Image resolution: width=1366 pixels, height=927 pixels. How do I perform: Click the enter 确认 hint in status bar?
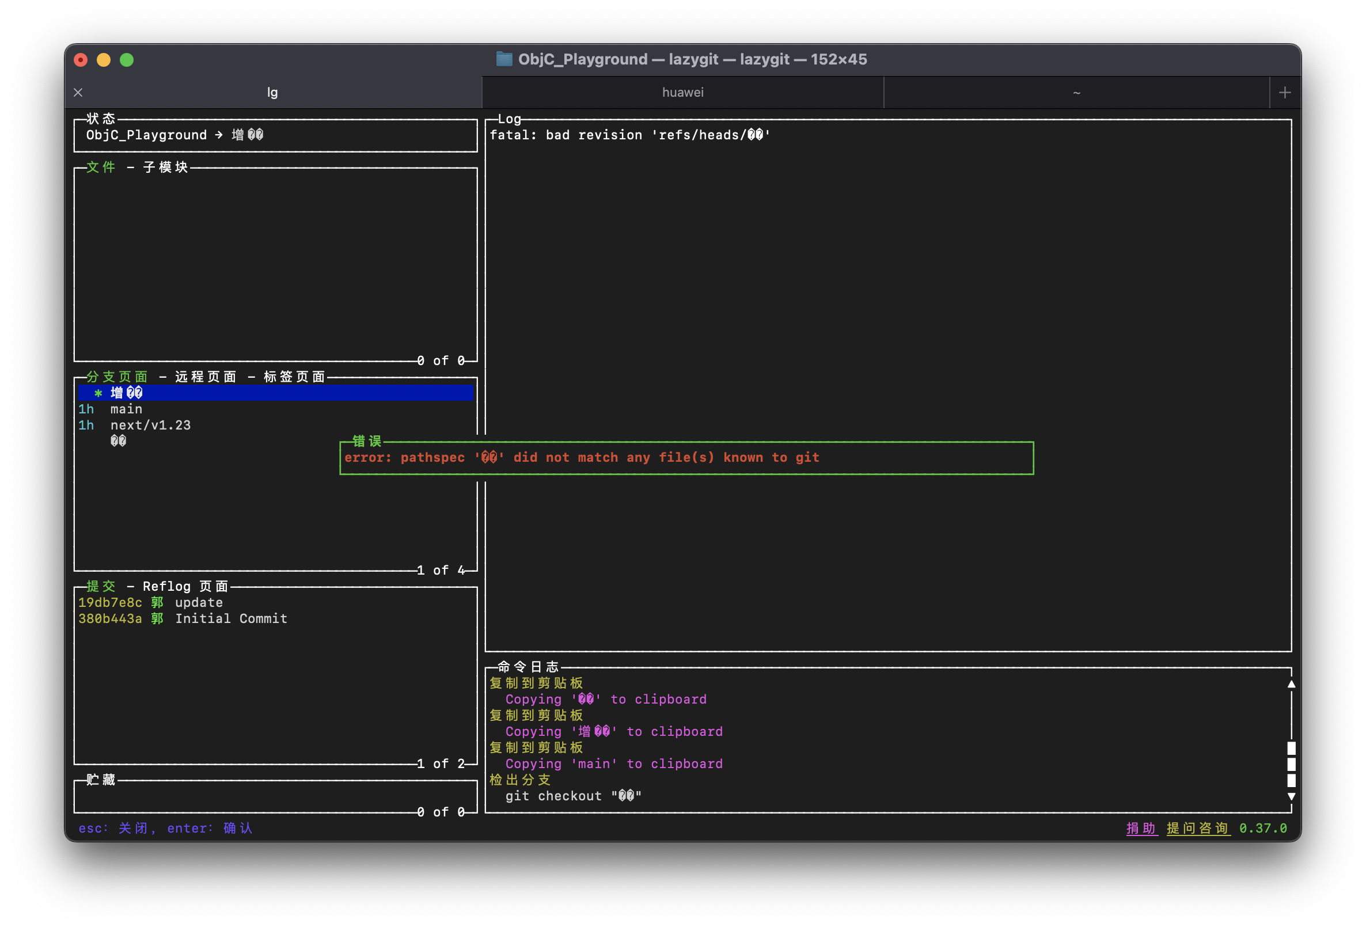pyautogui.click(x=210, y=828)
